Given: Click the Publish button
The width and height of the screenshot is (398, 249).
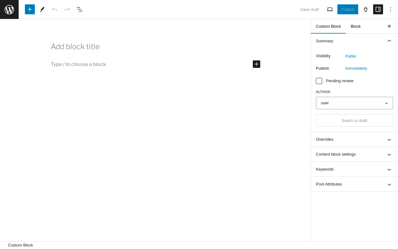Looking at the screenshot, I should click(348, 9).
